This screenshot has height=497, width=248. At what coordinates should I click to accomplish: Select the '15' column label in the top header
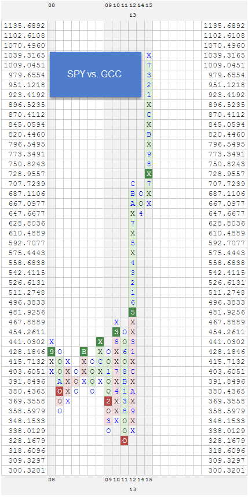pos(149,5)
